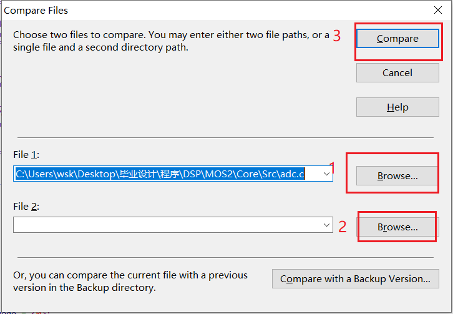Click the red number 3 annotation

click(x=337, y=36)
